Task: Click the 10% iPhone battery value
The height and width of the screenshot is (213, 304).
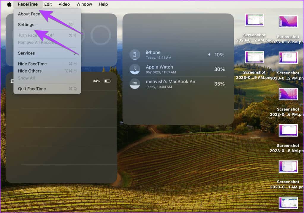Action: tap(219, 55)
